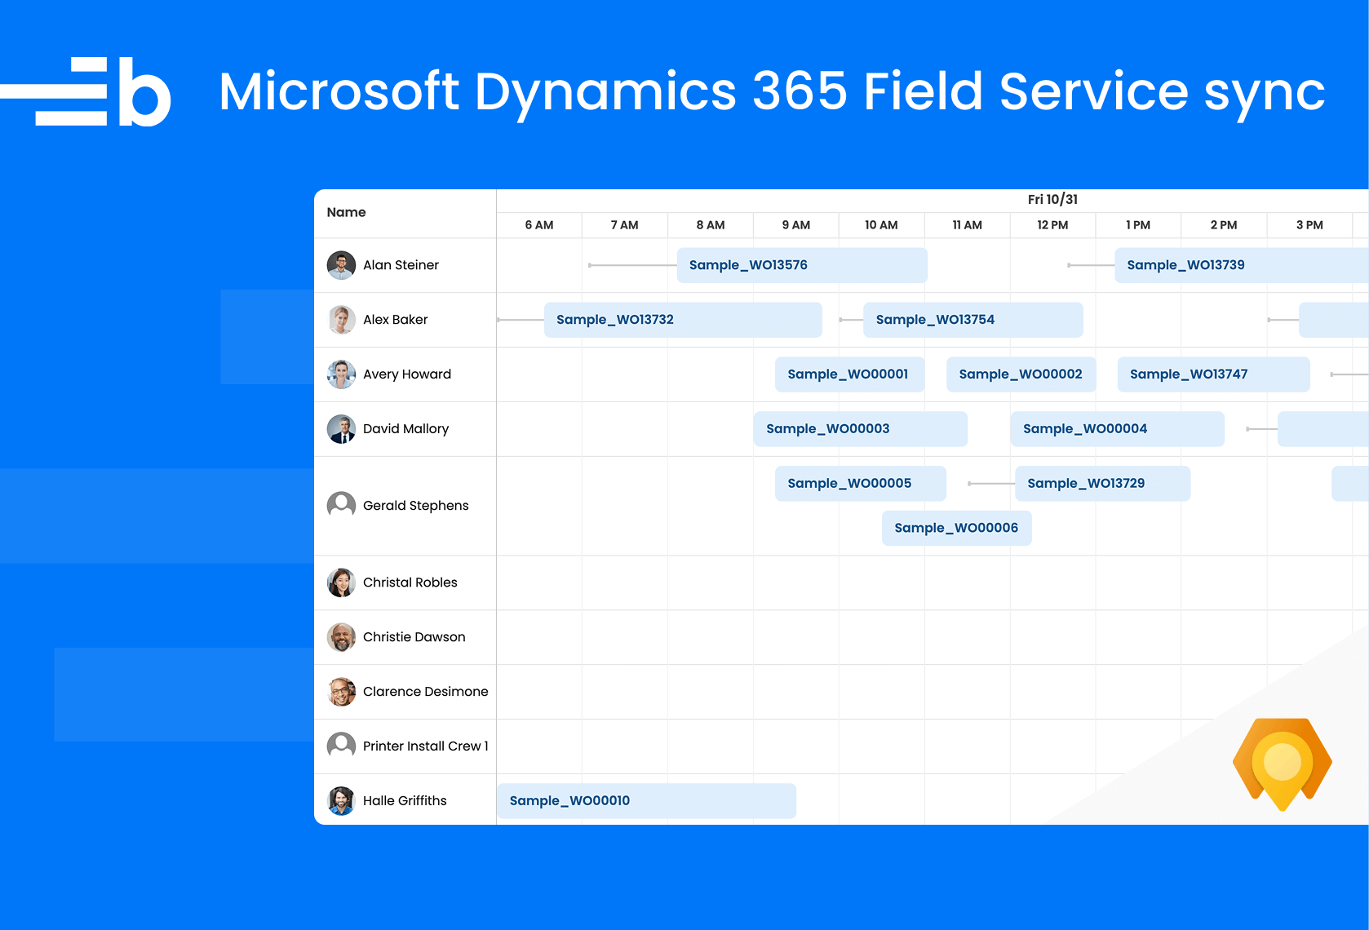
Task: Click the Sample_WO00004 event bar
Action: tap(1116, 428)
